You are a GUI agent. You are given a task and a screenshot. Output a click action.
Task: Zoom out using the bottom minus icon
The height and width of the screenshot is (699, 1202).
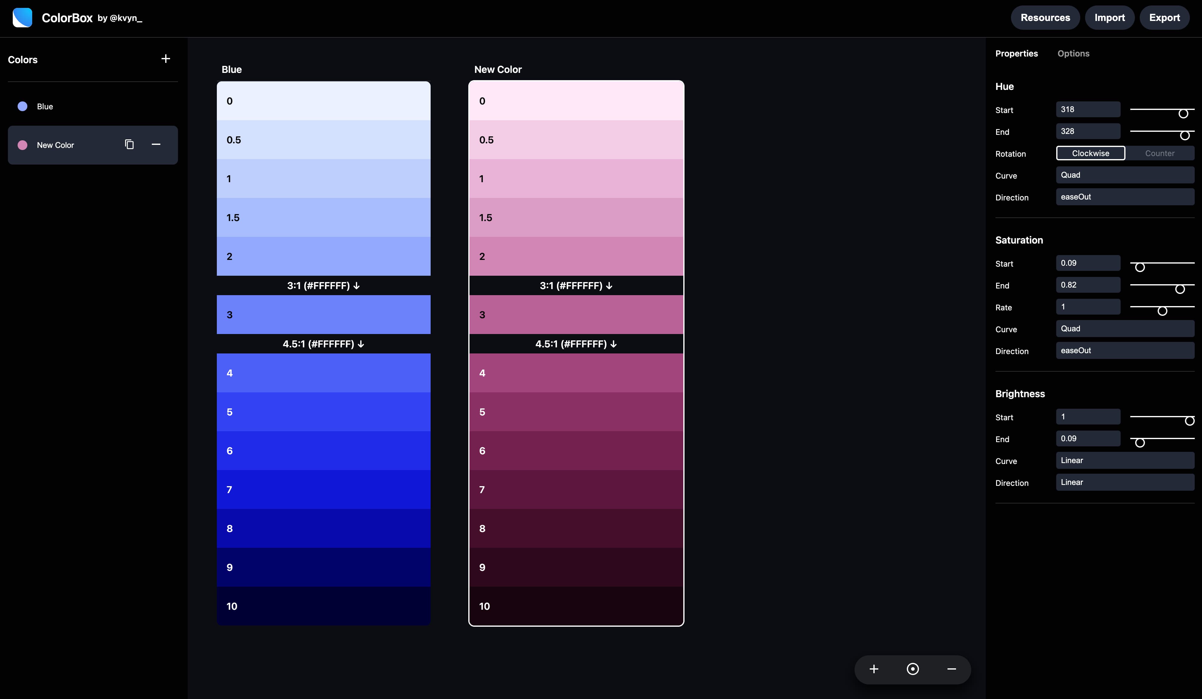click(951, 669)
